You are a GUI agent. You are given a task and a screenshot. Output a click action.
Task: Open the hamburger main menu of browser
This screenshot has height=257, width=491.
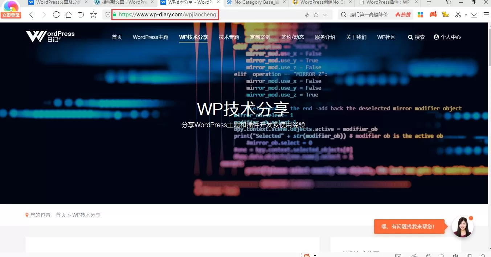pyautogui.click(x=486, y=15)
